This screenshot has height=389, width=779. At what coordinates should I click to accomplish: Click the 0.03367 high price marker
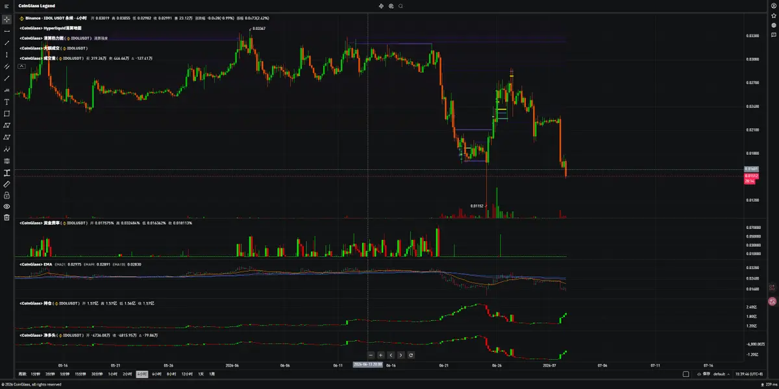(257, 29)
